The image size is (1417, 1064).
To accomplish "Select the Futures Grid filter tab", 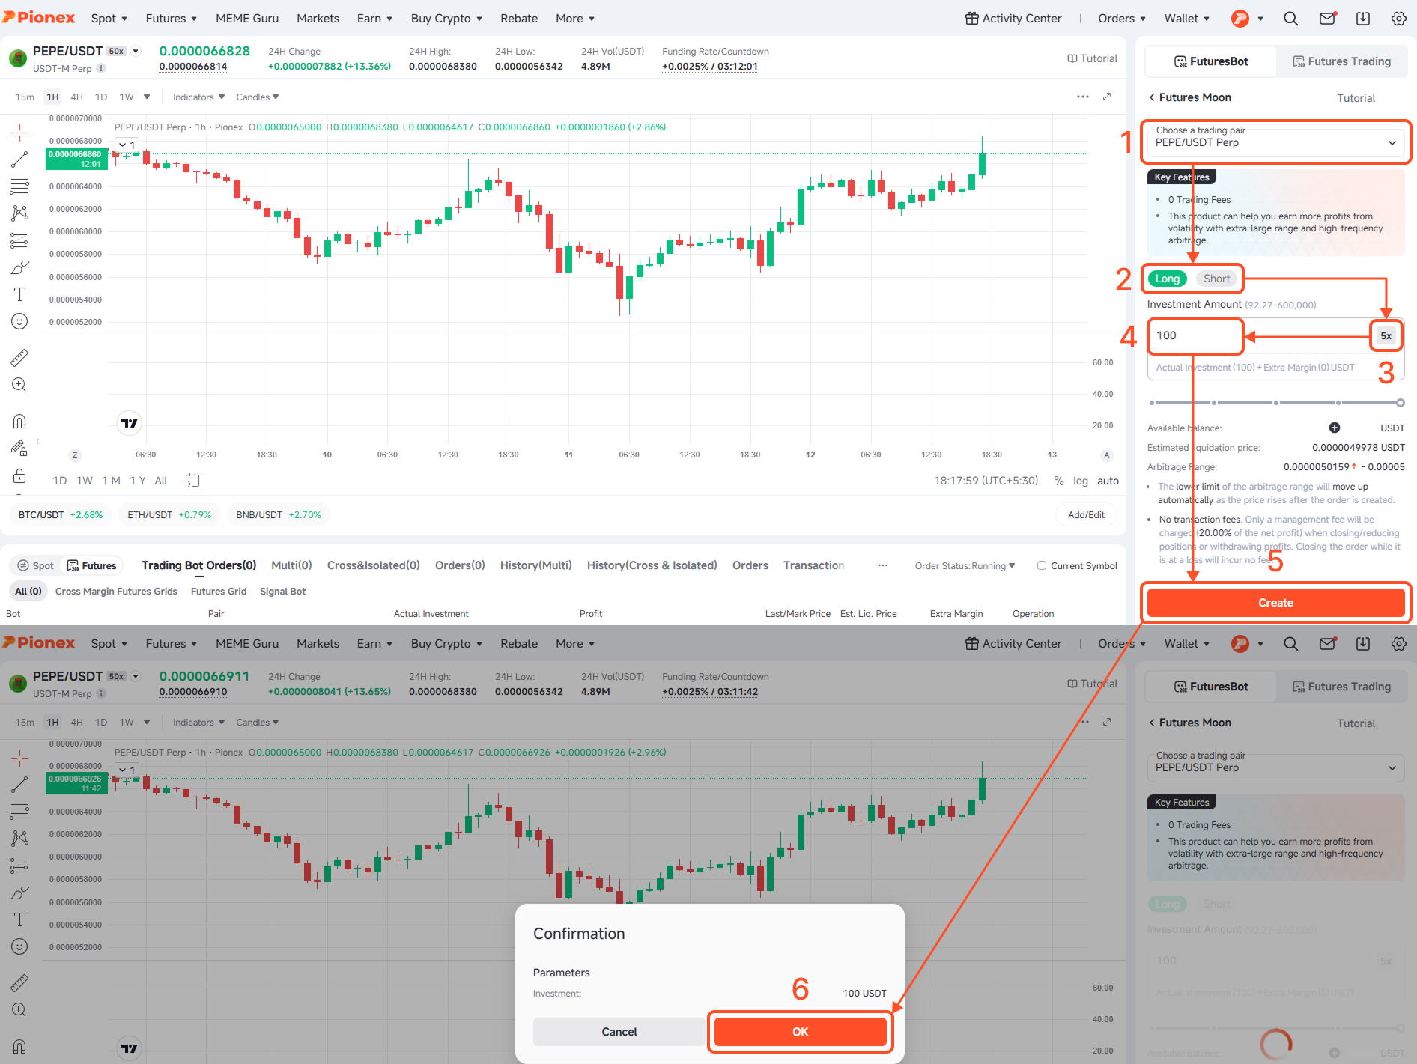I will pyautogui.click(x=219, y=592).
